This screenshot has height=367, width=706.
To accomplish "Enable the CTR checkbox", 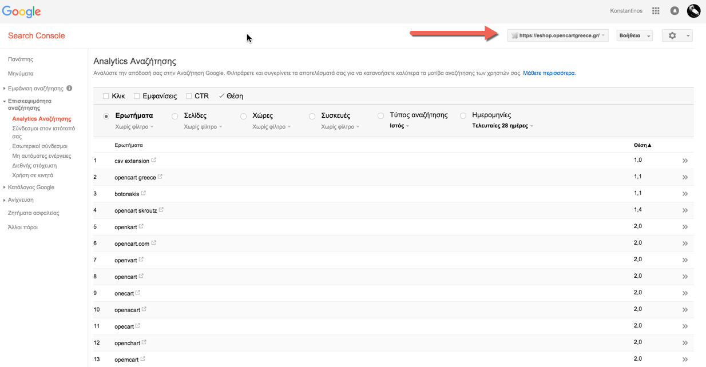I will coord(189,96).
